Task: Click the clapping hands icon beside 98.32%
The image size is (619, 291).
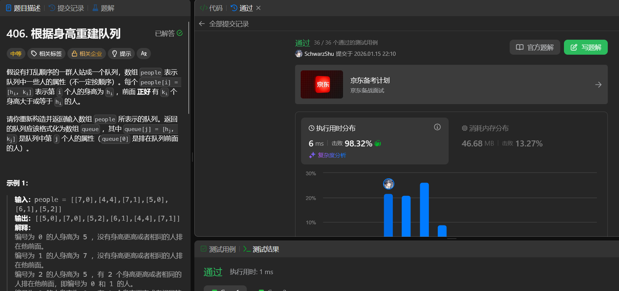Action: click(377, 143)
